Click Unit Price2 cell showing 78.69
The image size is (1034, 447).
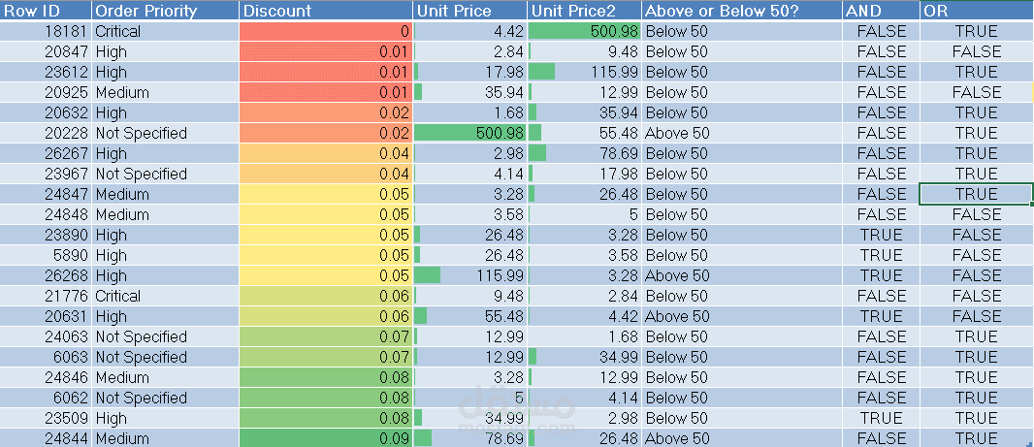coord(584,153)
